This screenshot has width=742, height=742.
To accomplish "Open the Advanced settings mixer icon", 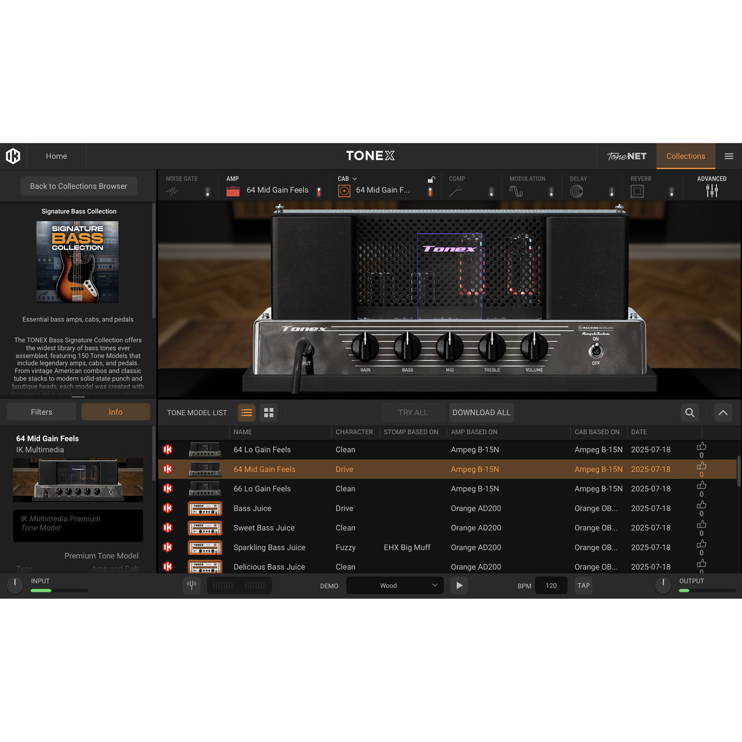I will click(712, 191).
